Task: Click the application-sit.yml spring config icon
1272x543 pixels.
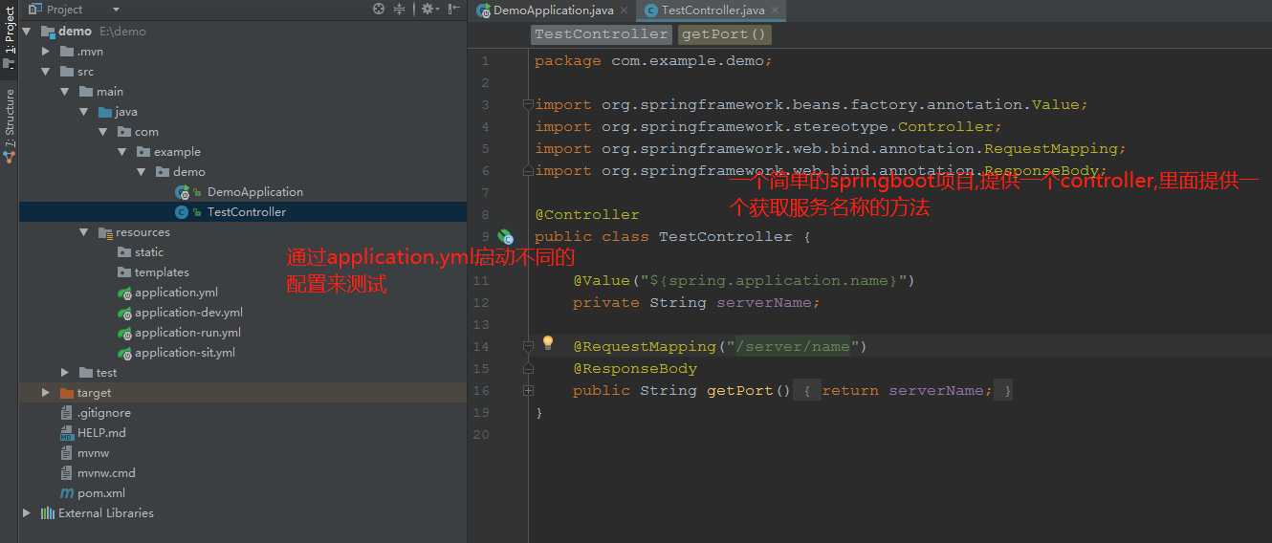Action: click(124, 352)
